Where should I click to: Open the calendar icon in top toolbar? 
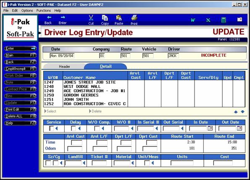pos(239,20)
